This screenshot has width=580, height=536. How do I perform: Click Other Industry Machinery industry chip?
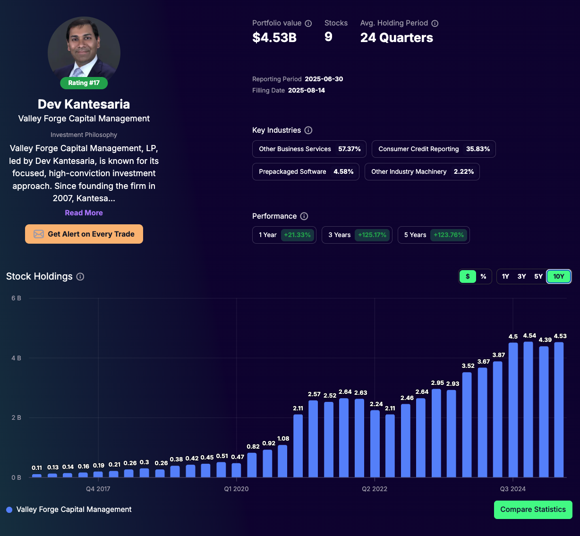click(x=422, y=171)
